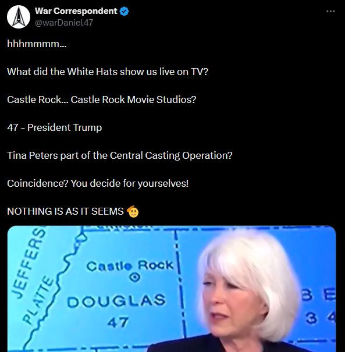Click the JEFFERSON label on the map edge
This screenshot has width=345, height=352.
(28, 261)
